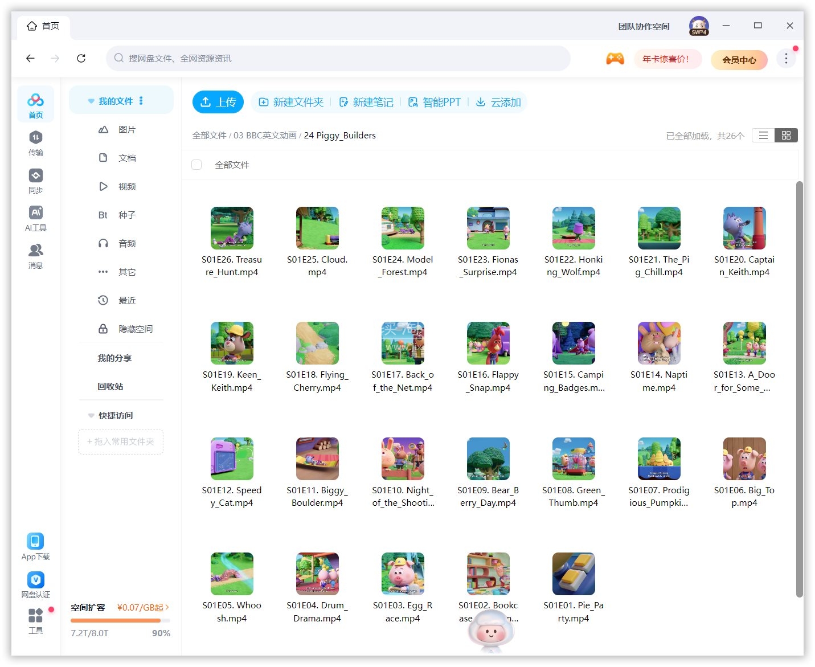
Task: Select S01E16. Flappy_Snap.mp4 thumbnail
Action: tap(488, 343)
